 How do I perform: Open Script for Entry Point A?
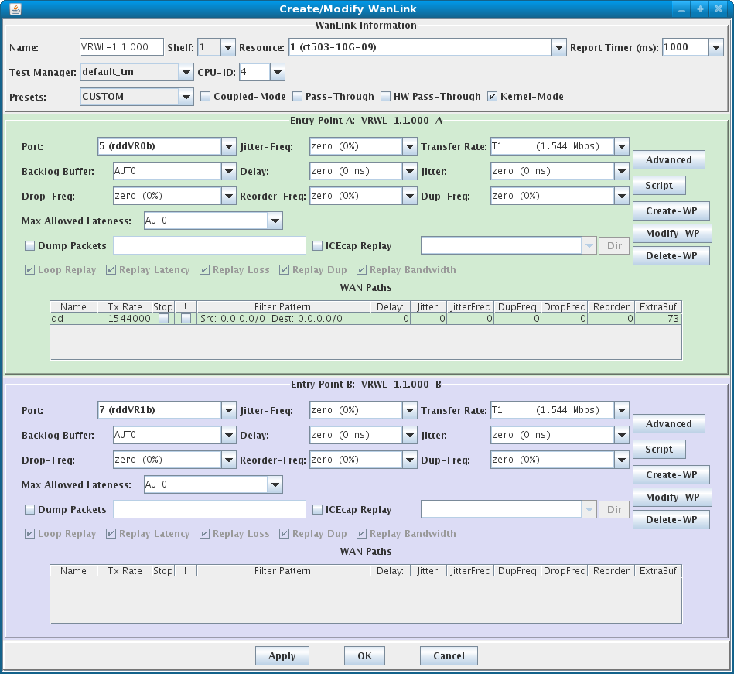click(x=659, y=185)
